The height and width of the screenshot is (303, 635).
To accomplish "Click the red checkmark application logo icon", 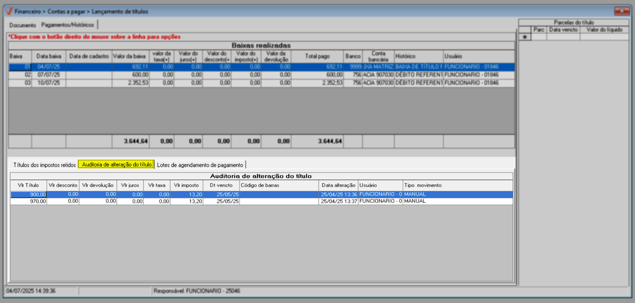I will click(x=10, y=11).
